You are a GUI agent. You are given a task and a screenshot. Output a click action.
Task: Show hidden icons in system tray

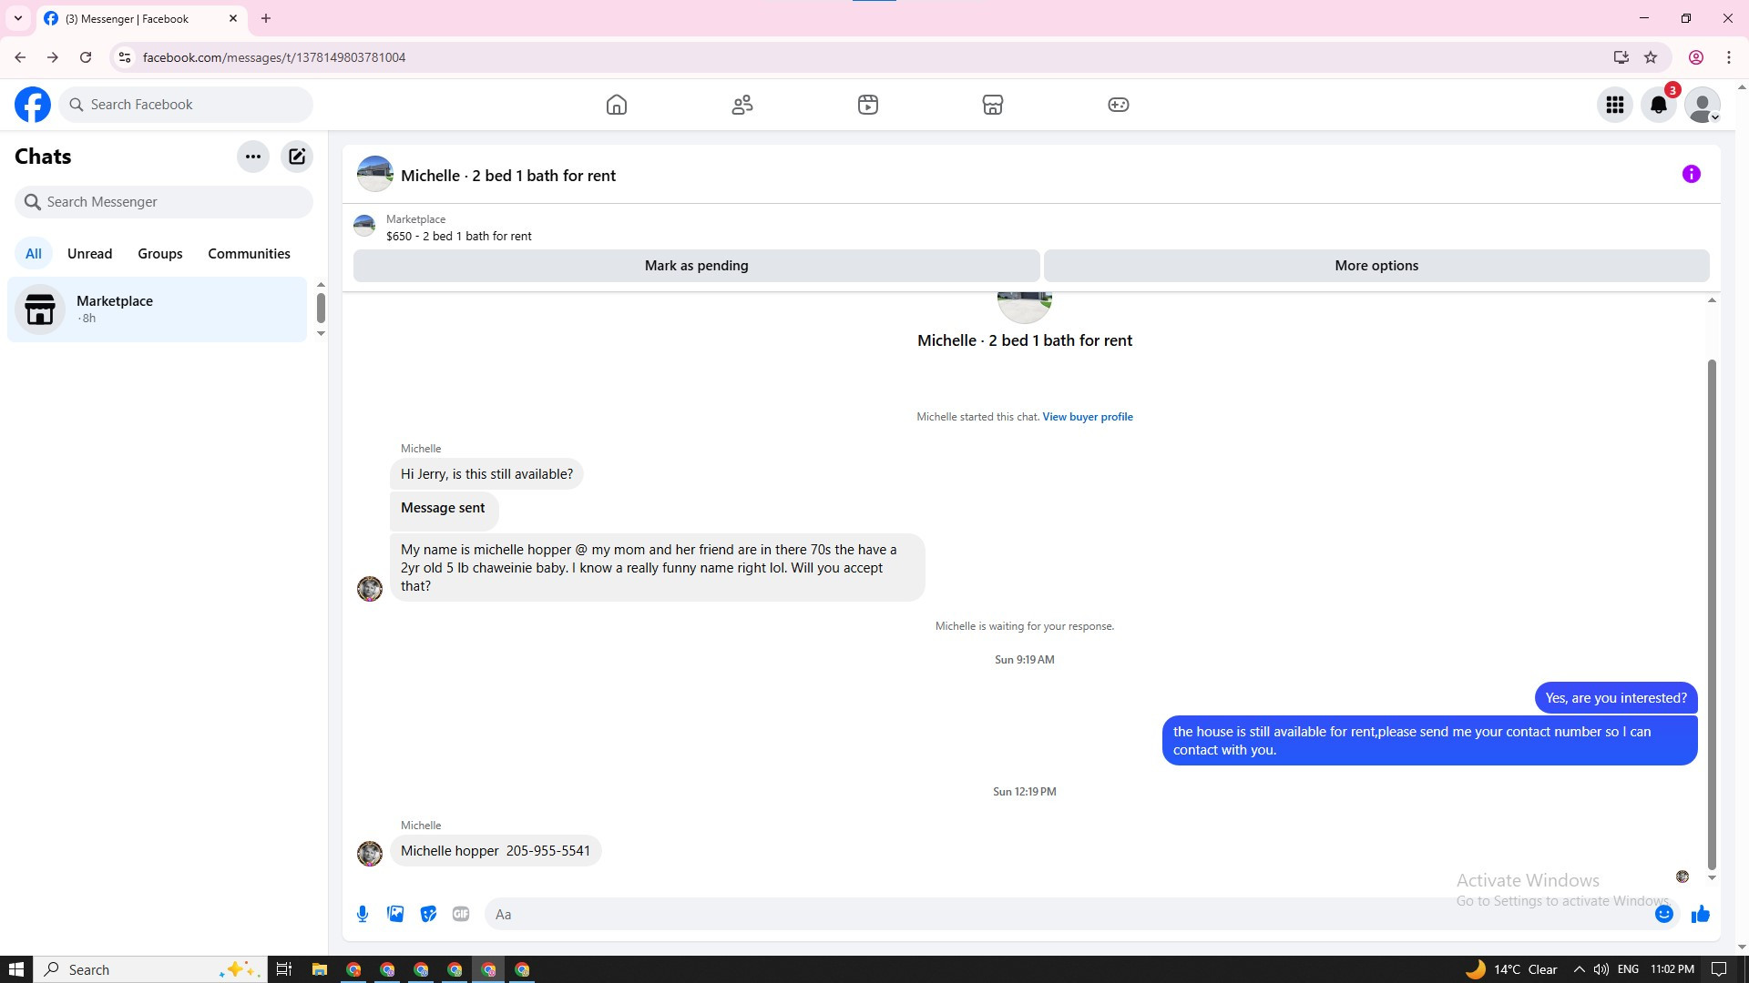1579,969
